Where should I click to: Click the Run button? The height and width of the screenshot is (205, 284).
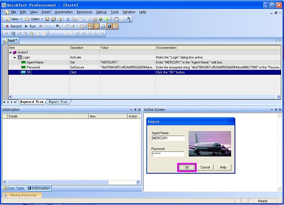(x=30, y=26)
